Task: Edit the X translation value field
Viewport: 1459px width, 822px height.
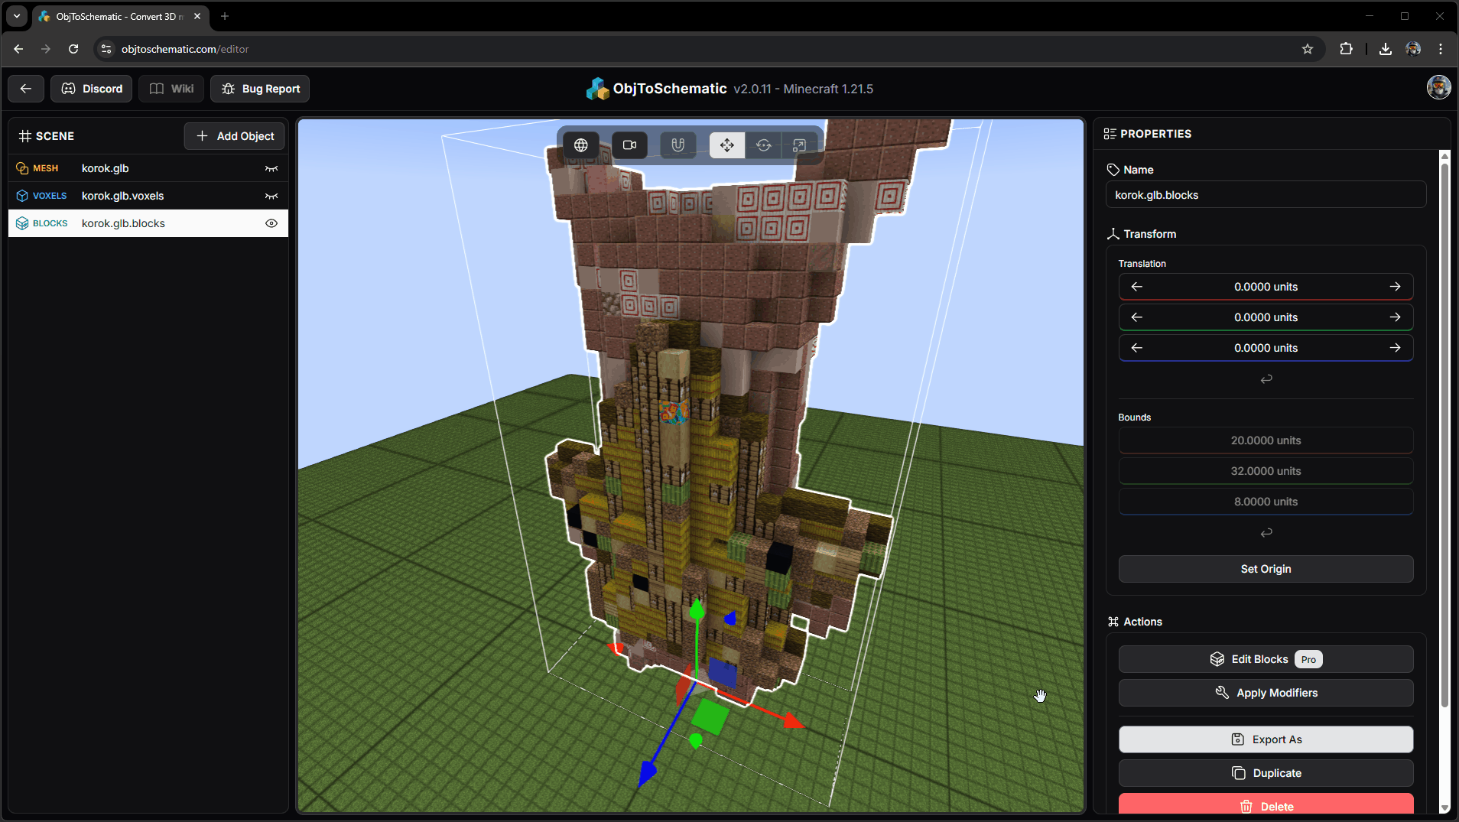Action: coord(1266,287)
